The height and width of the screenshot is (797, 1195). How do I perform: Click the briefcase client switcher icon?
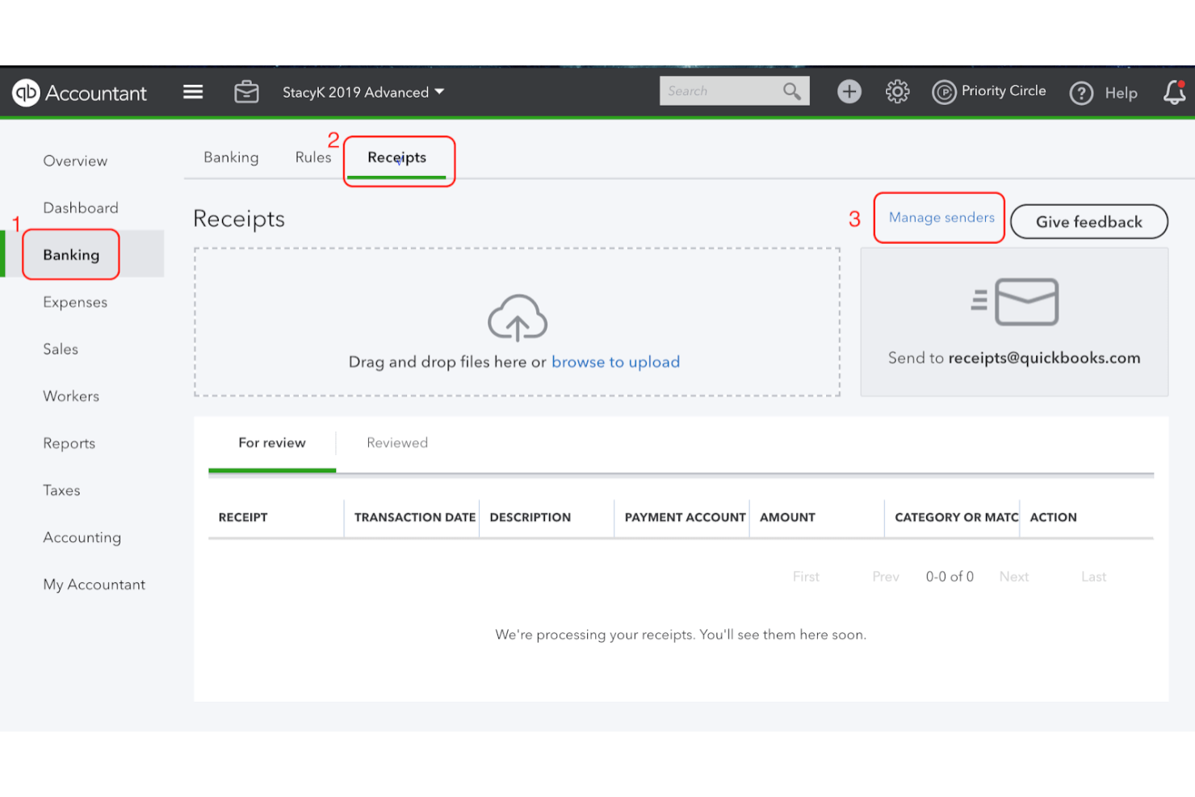coord(246,91)
